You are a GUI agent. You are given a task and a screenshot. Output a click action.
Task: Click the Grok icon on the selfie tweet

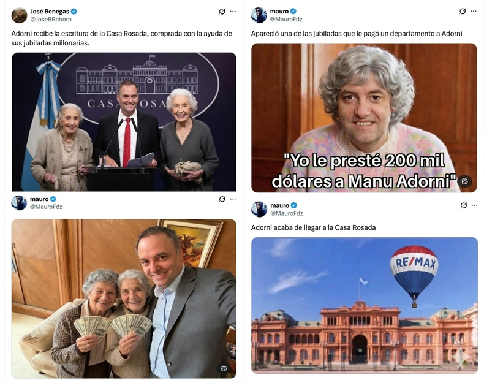pos(222,199)
